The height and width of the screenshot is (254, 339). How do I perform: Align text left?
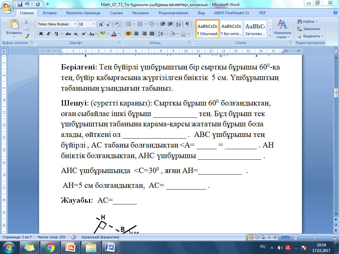[x=129, y=34]
